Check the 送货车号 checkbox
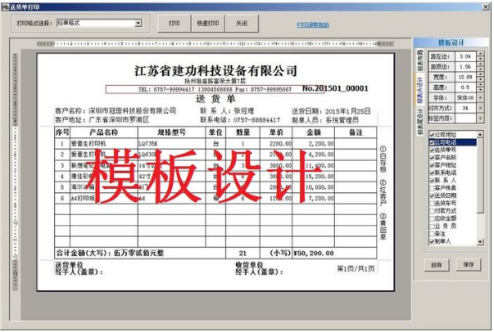This screenshot has width=494, height=332. pos(433,204)
